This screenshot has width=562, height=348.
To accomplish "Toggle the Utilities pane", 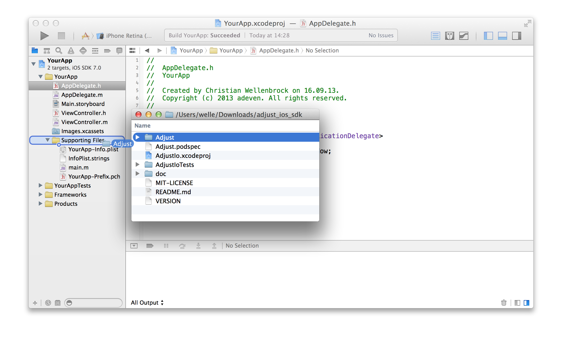I will [x=516, y=36].
